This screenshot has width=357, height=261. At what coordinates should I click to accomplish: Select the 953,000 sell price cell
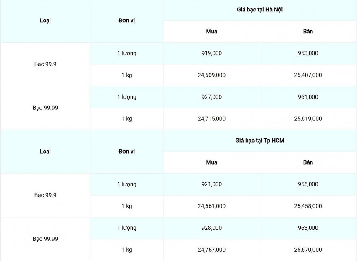(x=308, y=53)
